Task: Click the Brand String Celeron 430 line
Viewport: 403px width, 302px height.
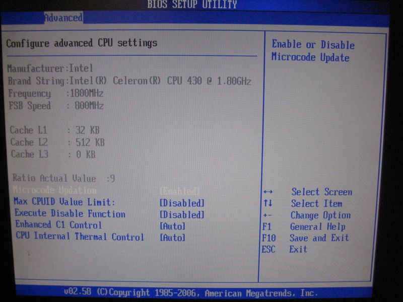Action: (x=129, y=81)
